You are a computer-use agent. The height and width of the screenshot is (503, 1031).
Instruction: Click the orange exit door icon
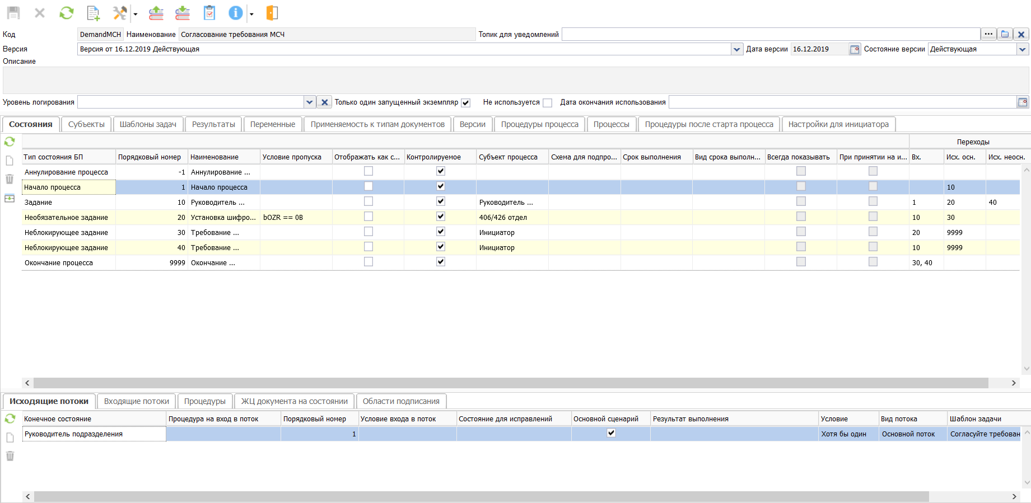click(x=272, y=13)
